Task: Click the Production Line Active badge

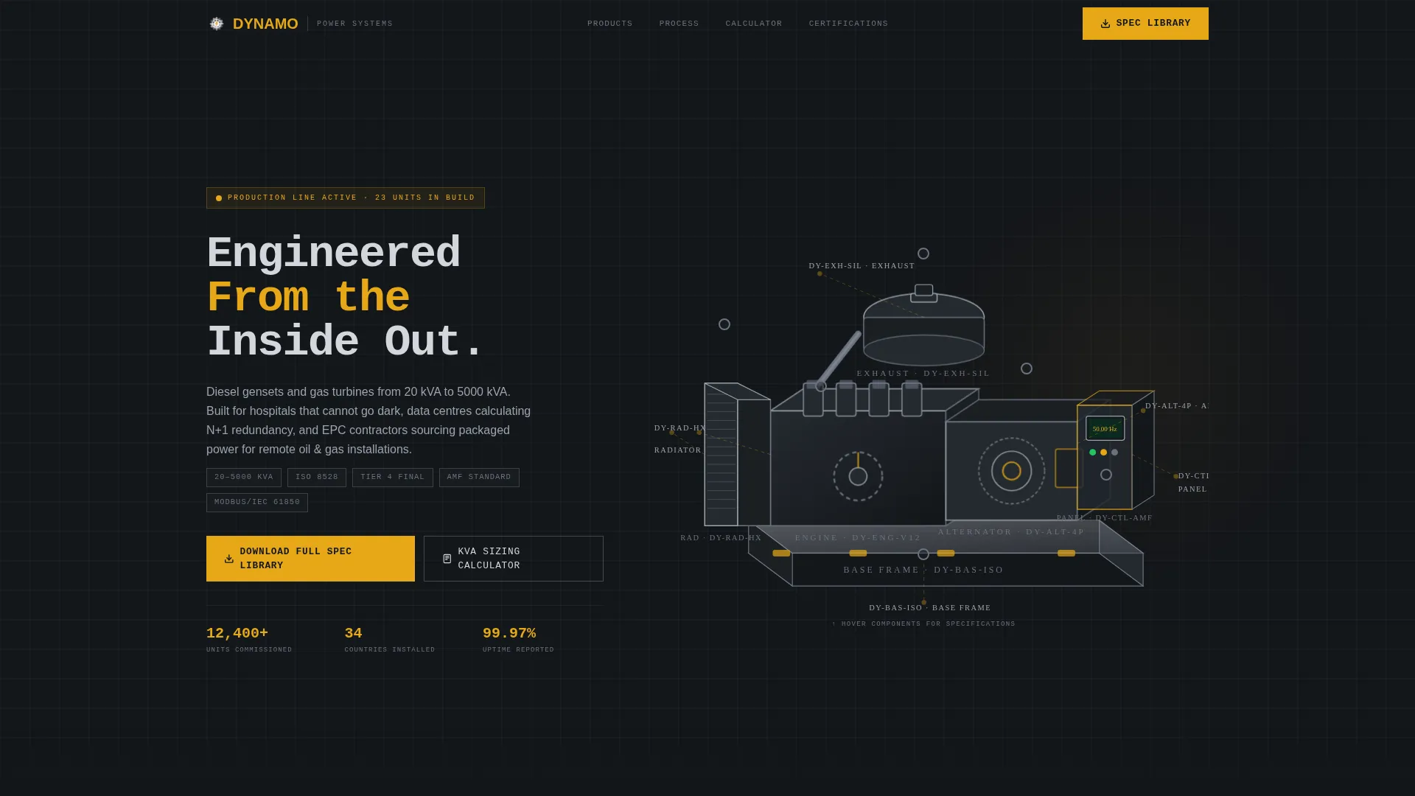Action: point(346,198)
